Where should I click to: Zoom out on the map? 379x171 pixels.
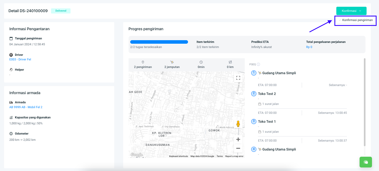pyautogui.click(x=238, y=148)
